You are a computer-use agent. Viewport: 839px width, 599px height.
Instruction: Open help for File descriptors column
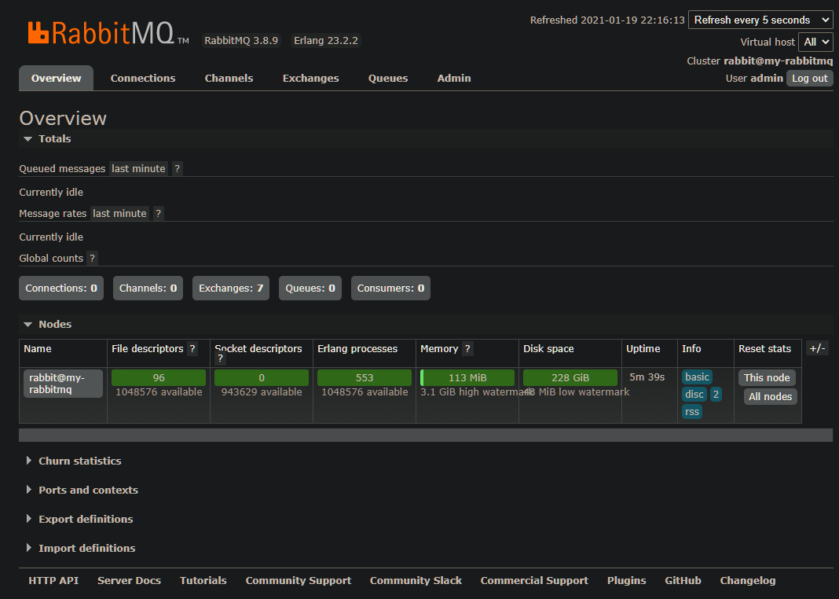192,349
